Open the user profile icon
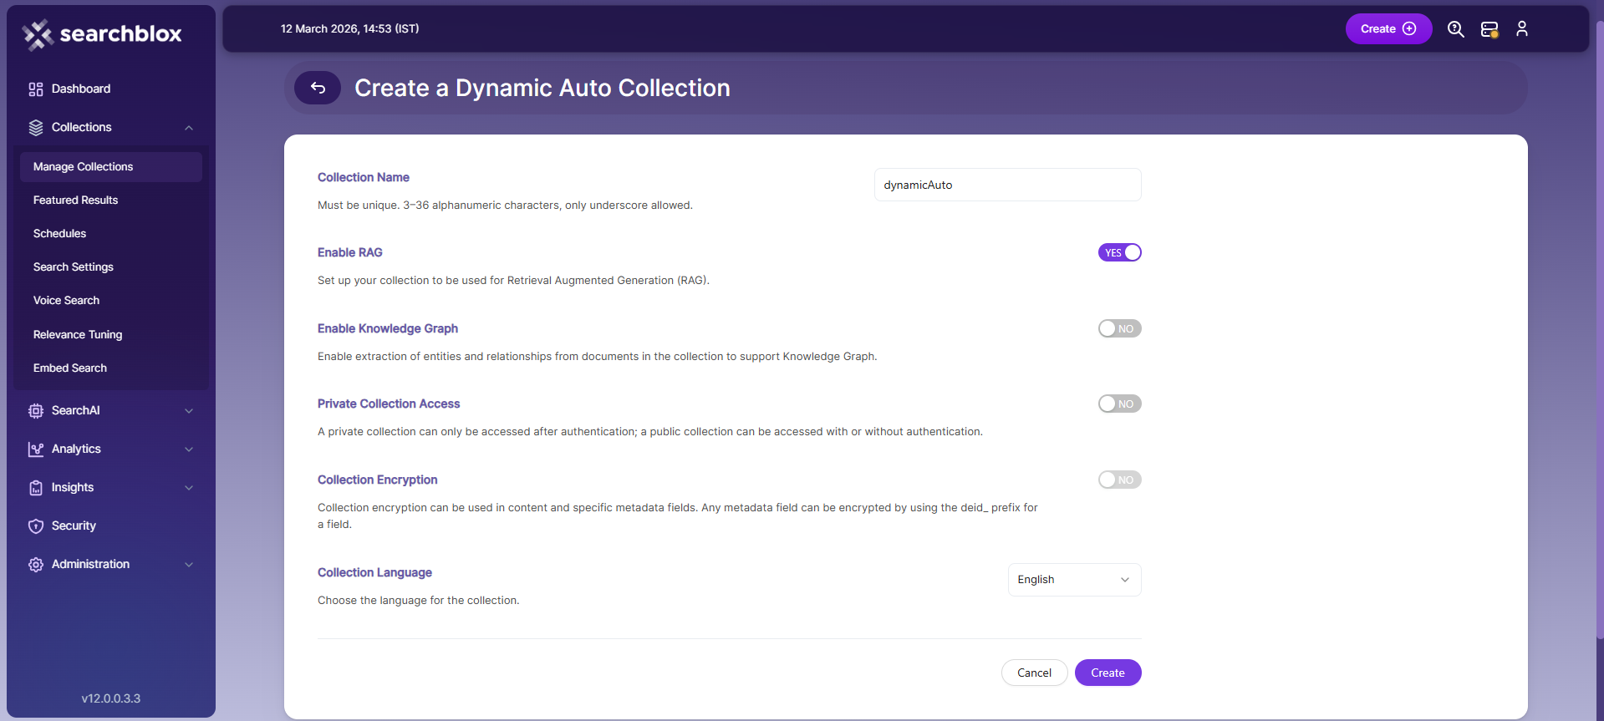Viewport: 1604px width, 721px height. pos(1522,29)
